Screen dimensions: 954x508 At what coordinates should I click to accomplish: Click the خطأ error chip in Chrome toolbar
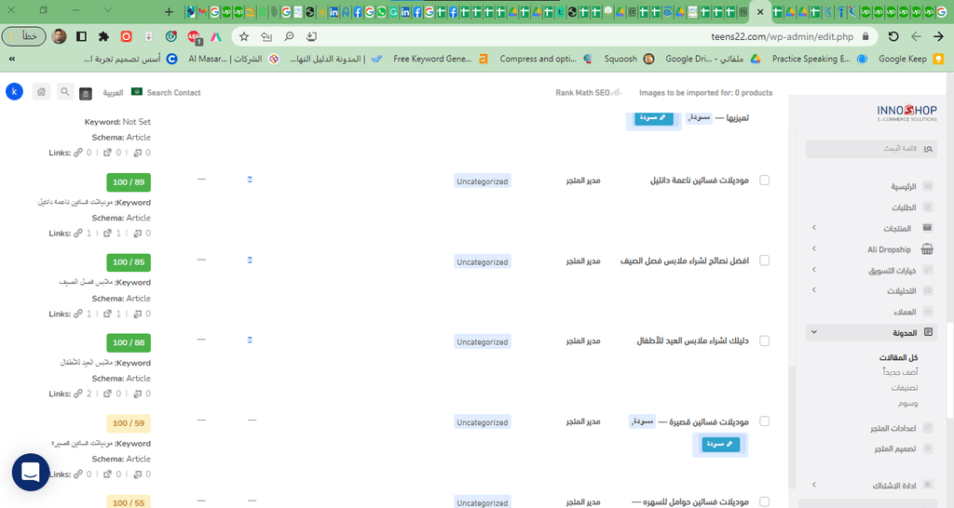pyautogui.click(x=23, y=36)
